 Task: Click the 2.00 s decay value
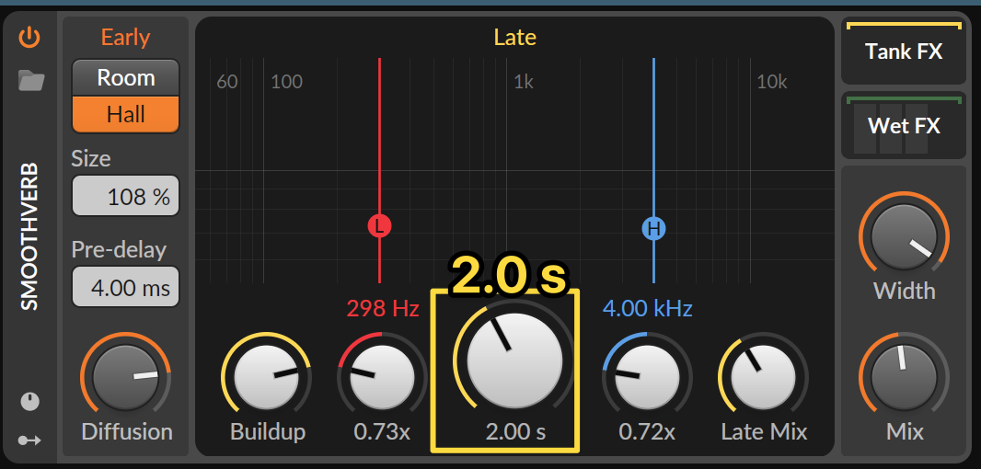pos(515,432)
